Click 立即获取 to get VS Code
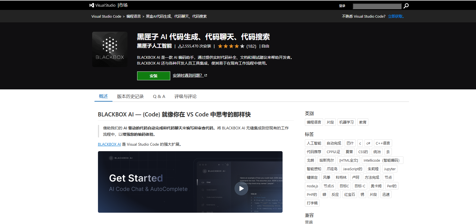476x224 pixels. 396,17
